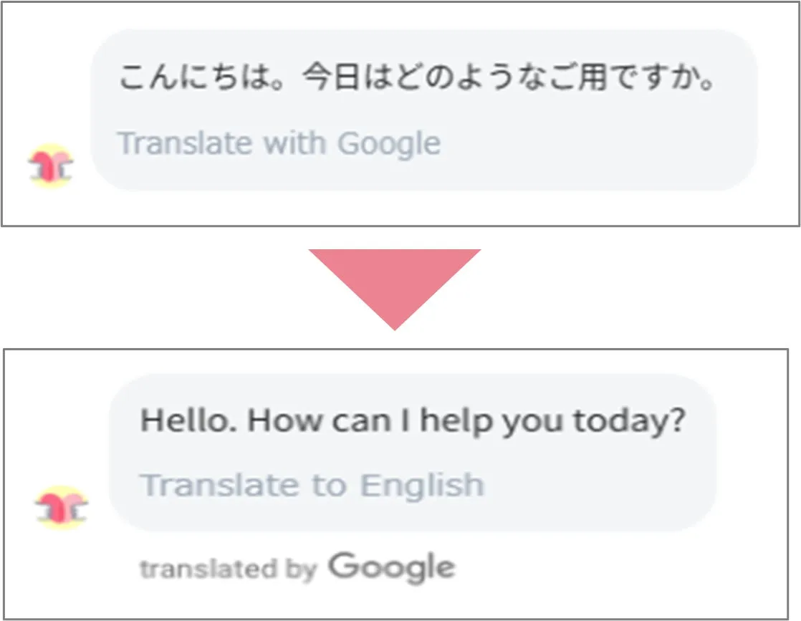The image size is (801, 621).
Task: Click the chatbot avatar beside the English message
Action: point(61,508)
